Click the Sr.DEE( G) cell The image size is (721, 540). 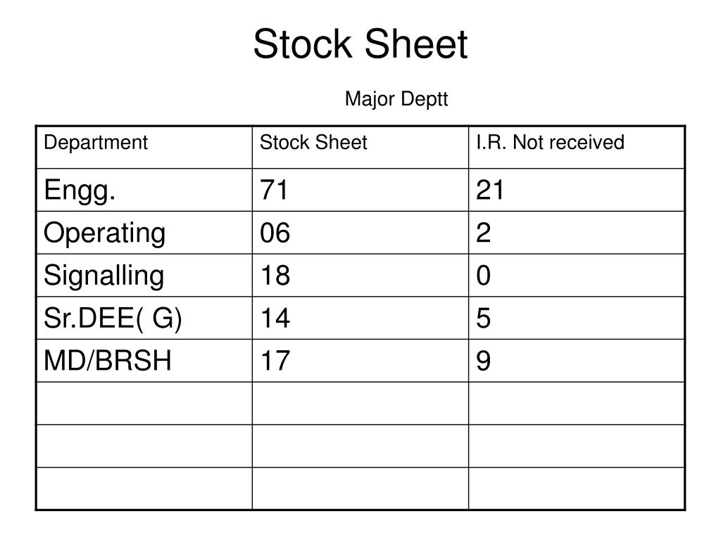[x=144, y=318]
